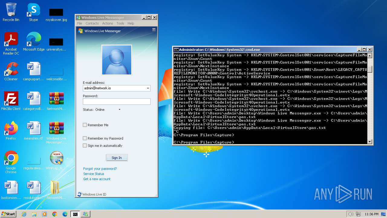Click the volume speaker tray icon
The width and height of the screenshot is (387, 218).
coord(351,214)
